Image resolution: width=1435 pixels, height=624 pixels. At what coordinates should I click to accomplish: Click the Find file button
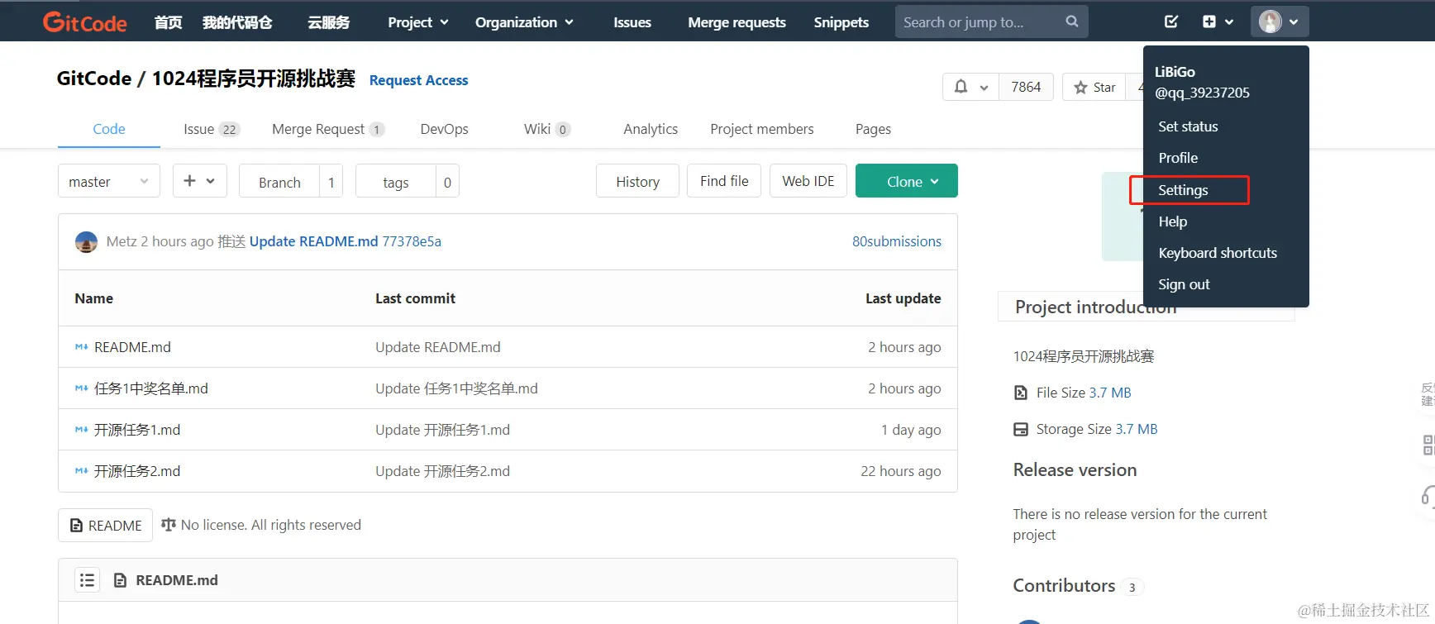point(724,181)
